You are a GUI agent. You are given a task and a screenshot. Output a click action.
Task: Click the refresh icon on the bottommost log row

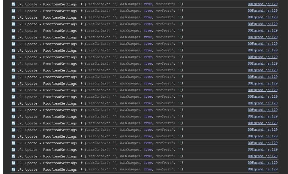click(13, 169)
